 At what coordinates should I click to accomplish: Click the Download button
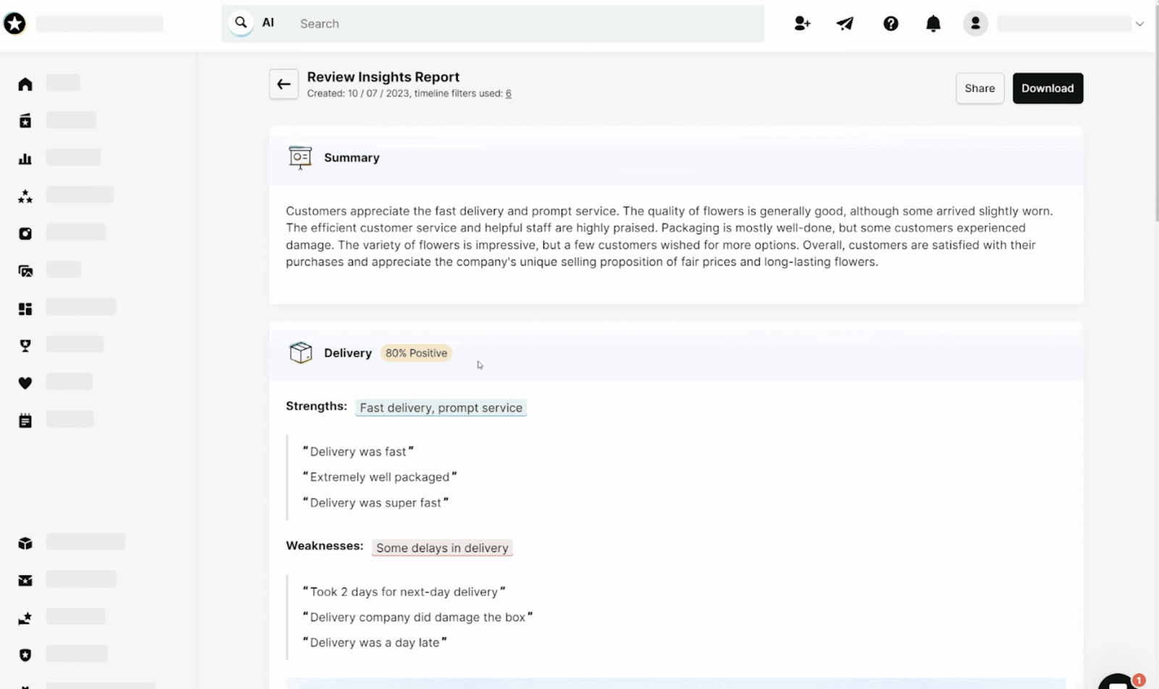[1047, 88]
